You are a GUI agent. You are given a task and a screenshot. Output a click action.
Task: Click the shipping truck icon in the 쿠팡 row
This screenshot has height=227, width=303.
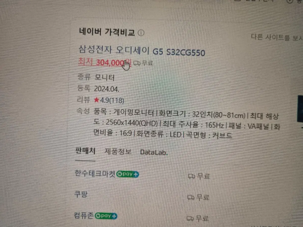click(x=191, y=197)
